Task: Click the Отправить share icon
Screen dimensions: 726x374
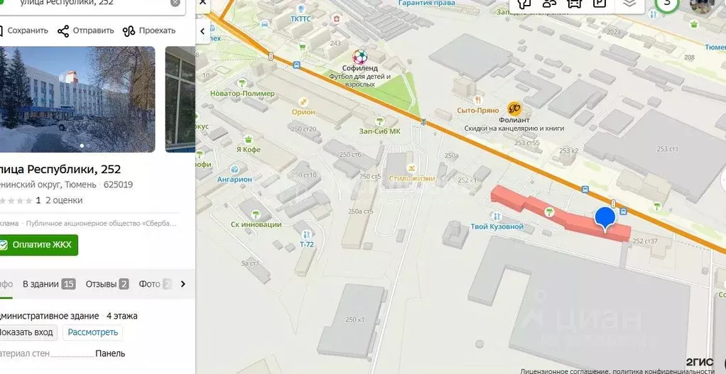Action: pyautogui.click(x=63, y=31)
